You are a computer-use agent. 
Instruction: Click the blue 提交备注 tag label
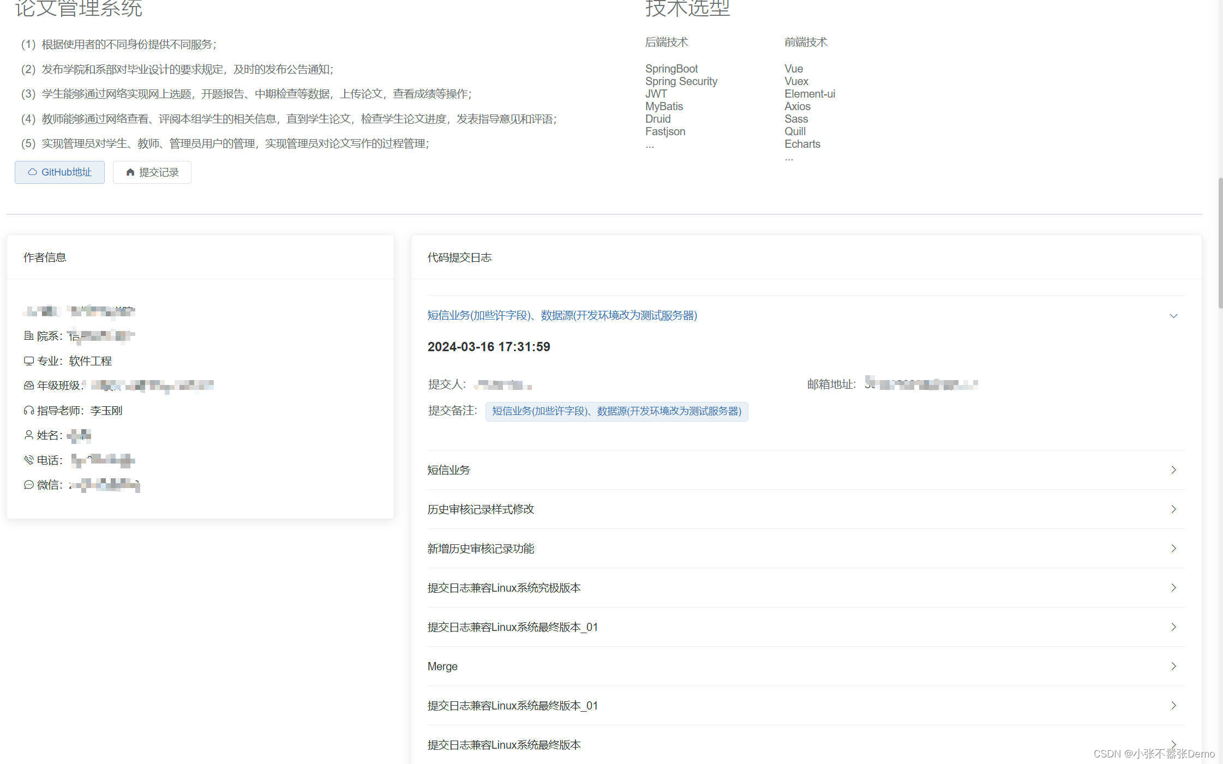tap(616, 411)
